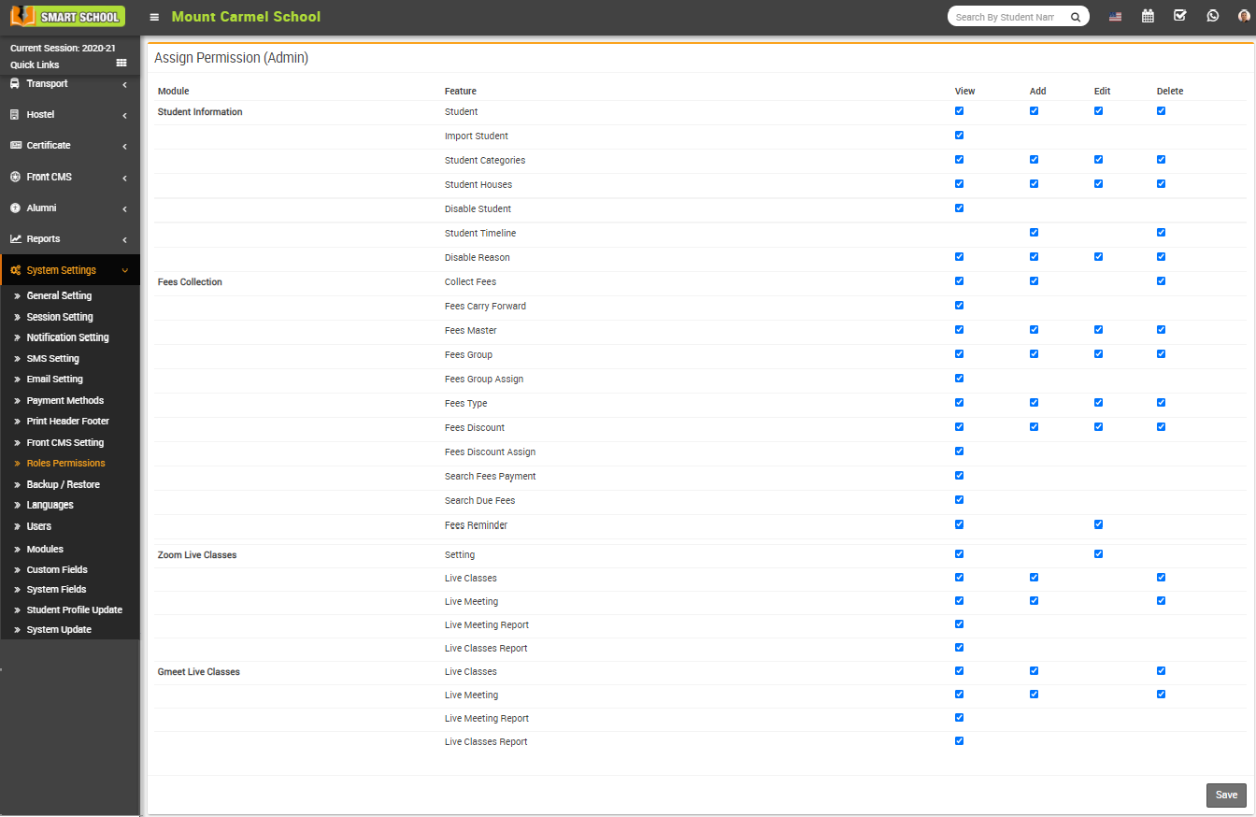Click the search magnifier icon in the search bar

point(1075,16)
